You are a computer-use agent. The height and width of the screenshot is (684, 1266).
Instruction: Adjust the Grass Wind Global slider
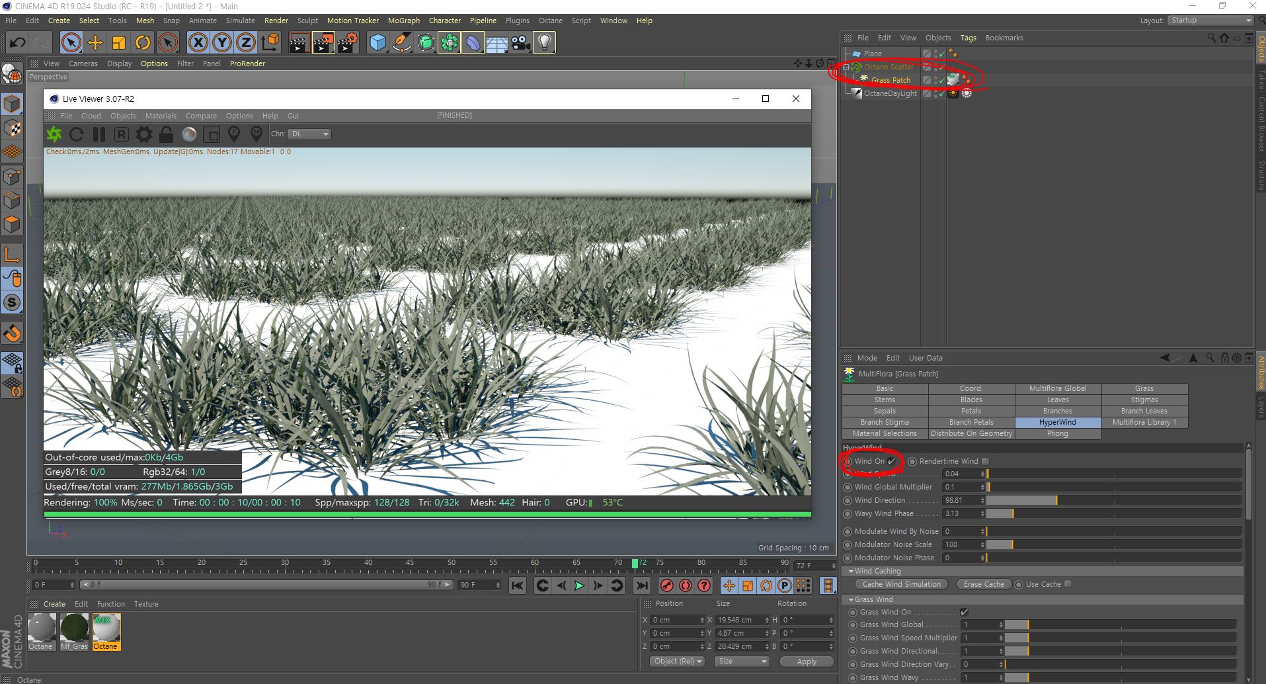[1121, 624]
